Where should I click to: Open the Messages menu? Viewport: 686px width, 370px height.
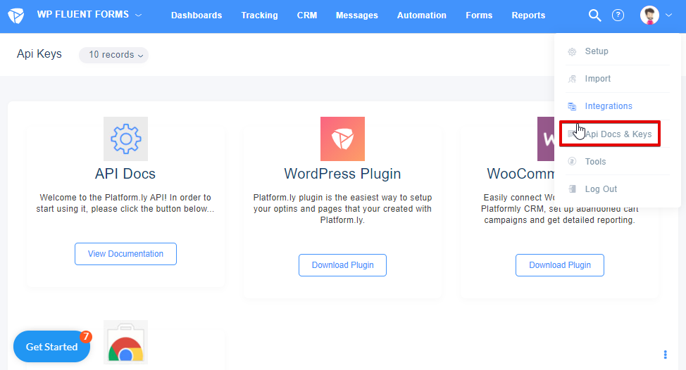(356, 15)
